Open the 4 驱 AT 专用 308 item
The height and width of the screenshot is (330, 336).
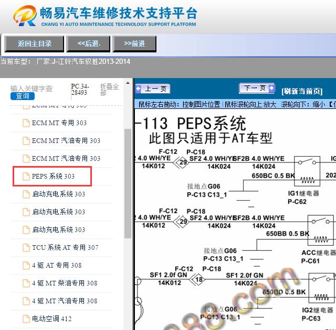coord(57,265)
